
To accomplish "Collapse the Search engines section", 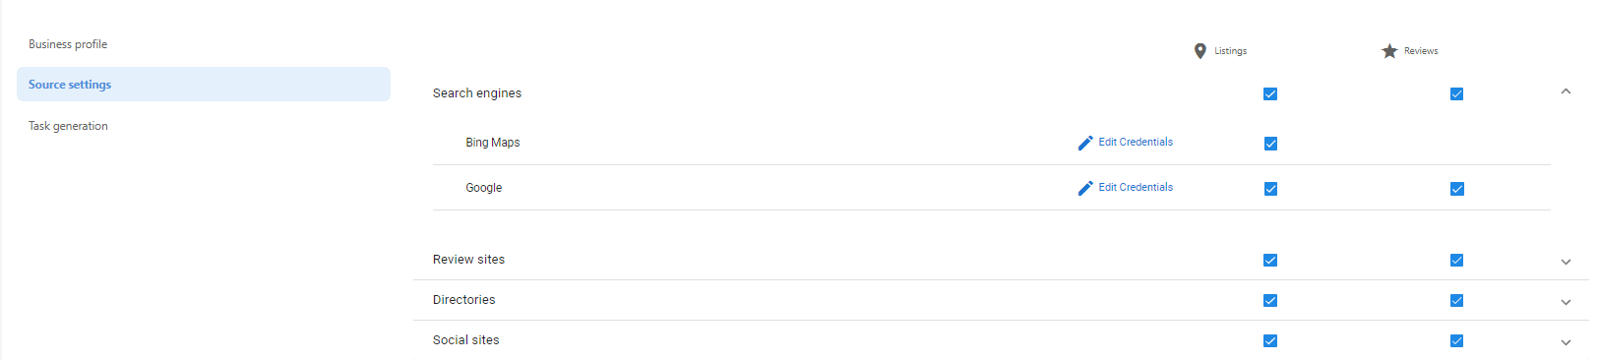I will (x=1566, y=91).
